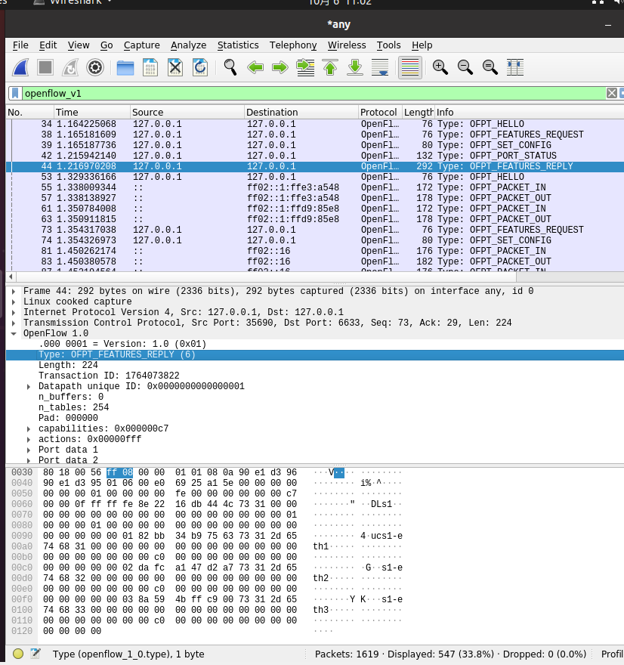Screen dimensions: 624x665
Task: Click the openflow_v1 display filter field
Action: [314, 93]
